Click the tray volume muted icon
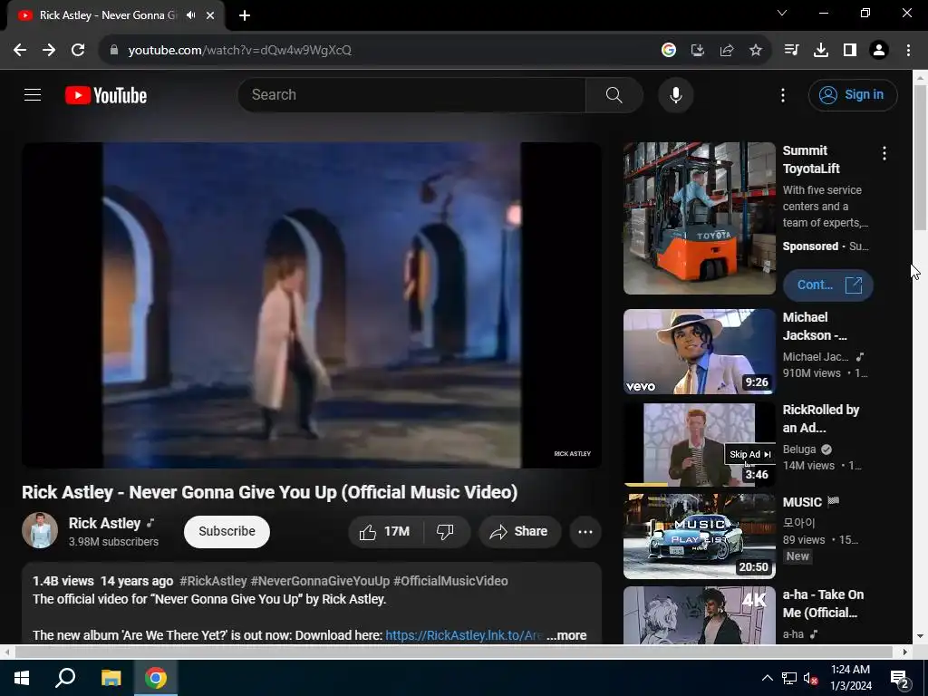The width and height of the screenshot is (928, 696). pos(810,678)
